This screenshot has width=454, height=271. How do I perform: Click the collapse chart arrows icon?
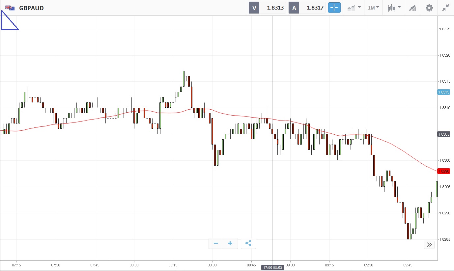(x=446, y=8)
